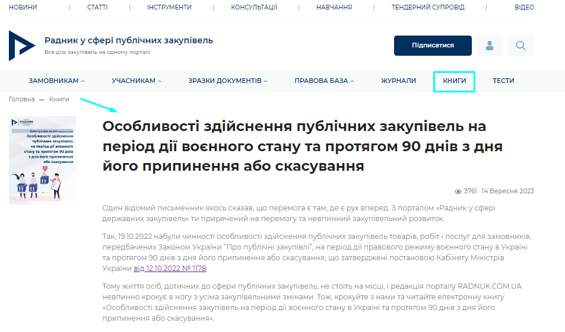Open the book cover thumbnail
This screenshot has width=565, height=332.
[42, 160]
